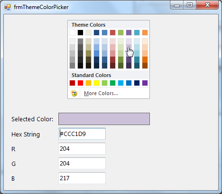
Task: Click into the R value field
Action: coord(82,148)
